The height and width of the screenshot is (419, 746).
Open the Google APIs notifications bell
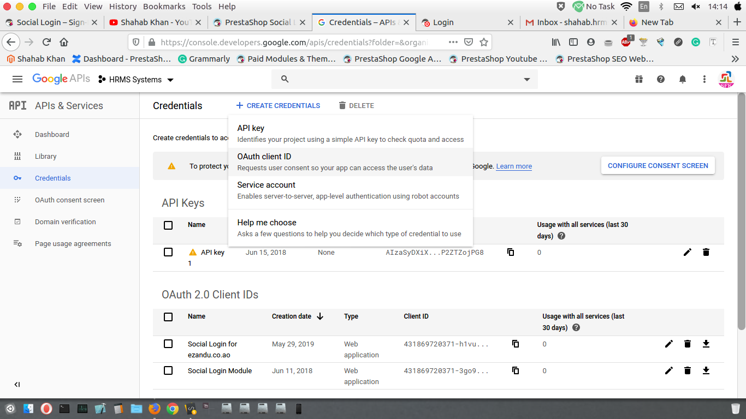pyautogui.click(x=683, y=79)
